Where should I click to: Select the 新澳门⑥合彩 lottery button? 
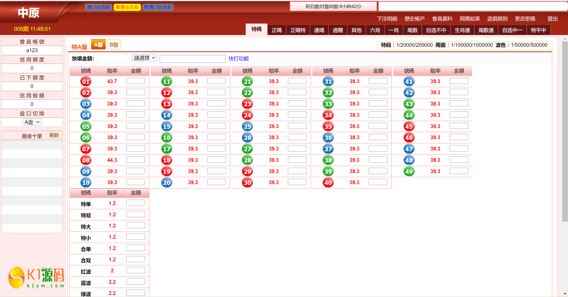[158, 7]
